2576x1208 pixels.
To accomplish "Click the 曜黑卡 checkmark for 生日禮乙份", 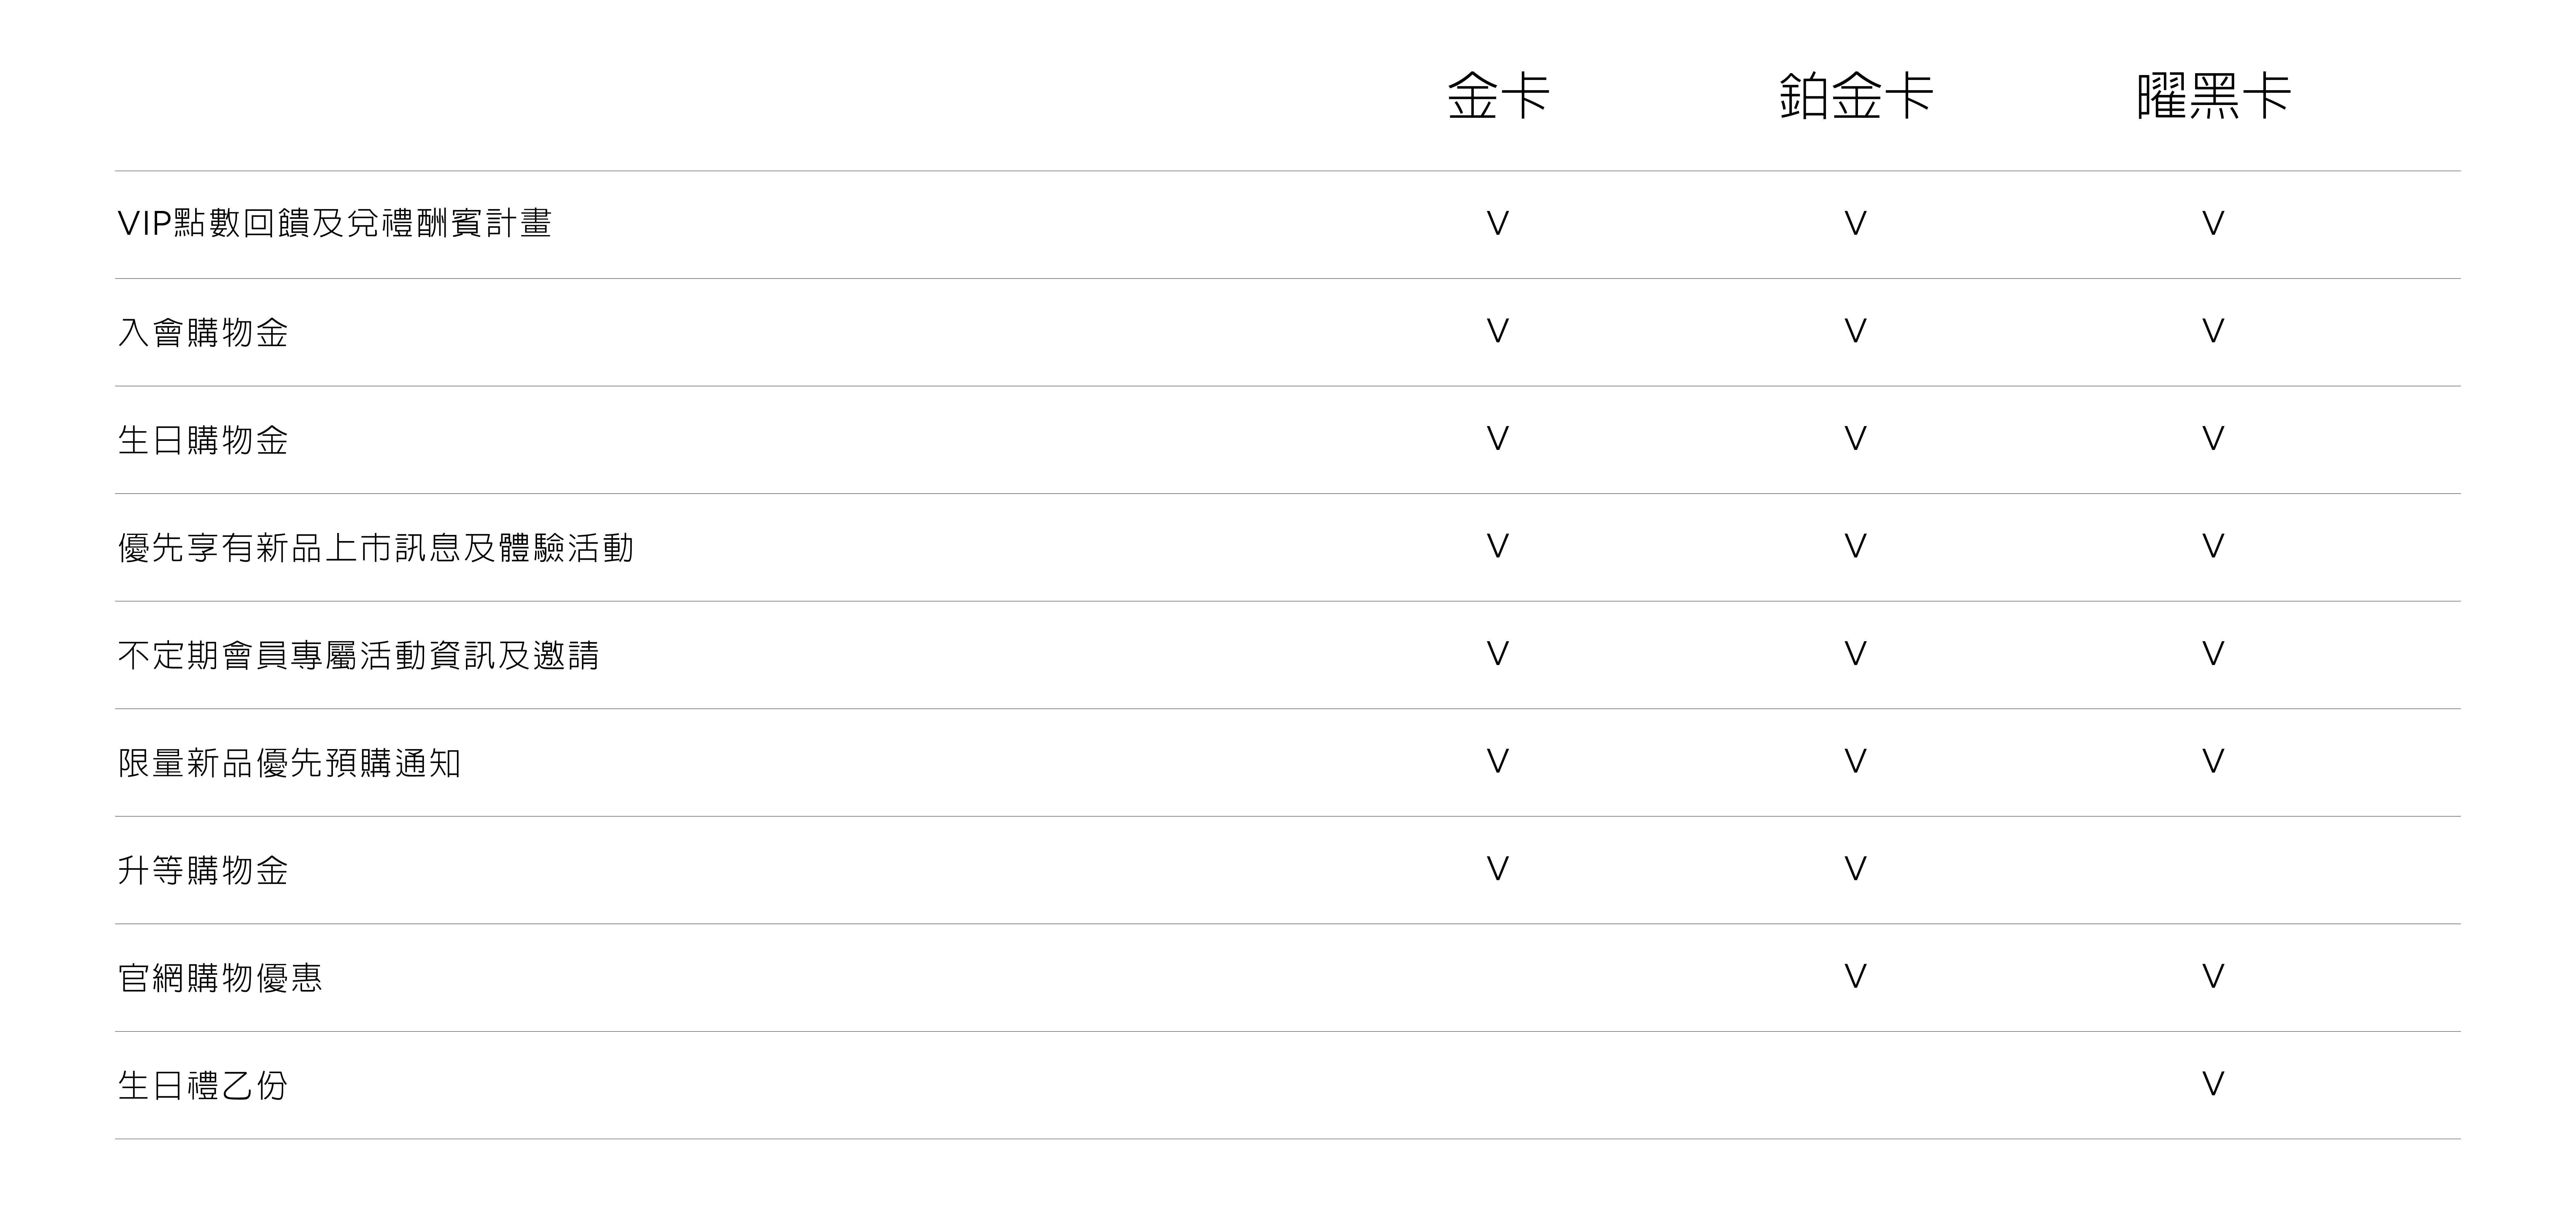I will [x=2213, y=1084].
